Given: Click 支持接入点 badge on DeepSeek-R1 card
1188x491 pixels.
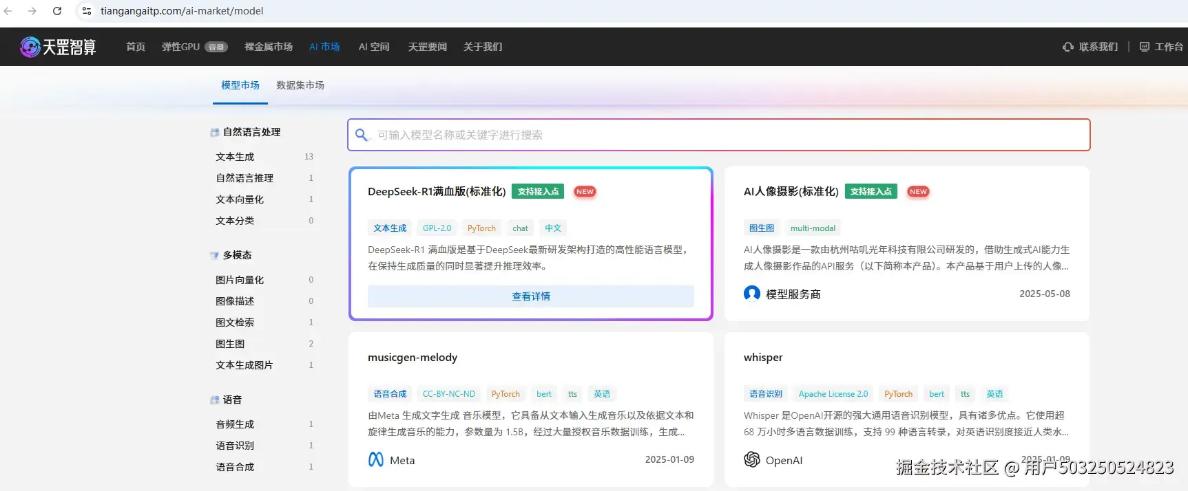Looking at the screenshot, I should (x=538, y=191).
